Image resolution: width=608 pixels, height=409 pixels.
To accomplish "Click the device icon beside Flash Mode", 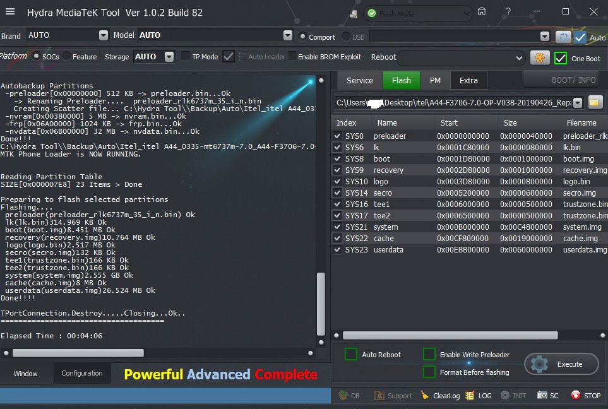I will coord(353,14).
